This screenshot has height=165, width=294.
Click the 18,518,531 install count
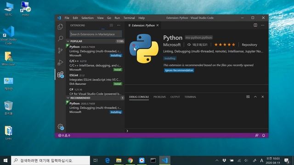(x=198, y=45)
